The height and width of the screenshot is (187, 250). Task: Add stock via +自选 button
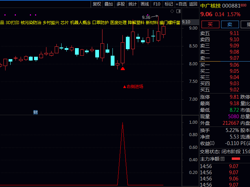point(181,4)
